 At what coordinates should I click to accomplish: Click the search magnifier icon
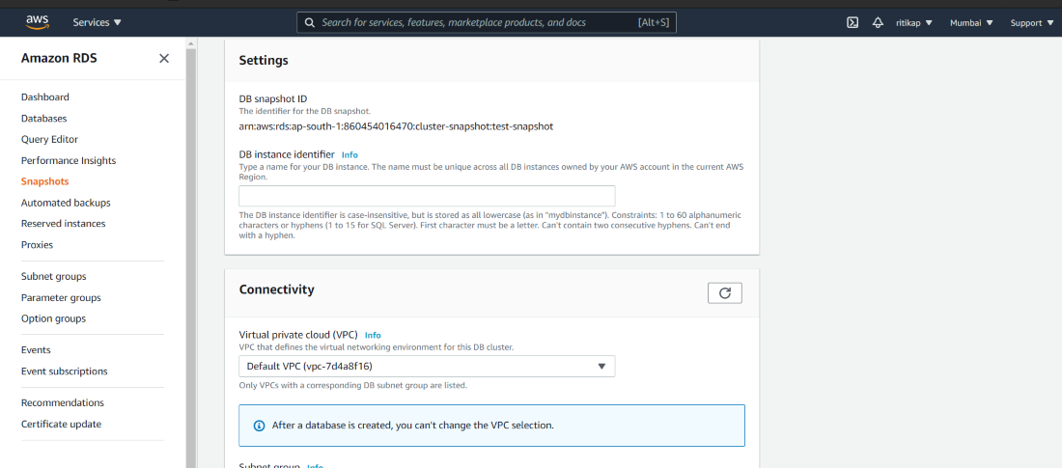pyautogui.click(x=309, y=22)
